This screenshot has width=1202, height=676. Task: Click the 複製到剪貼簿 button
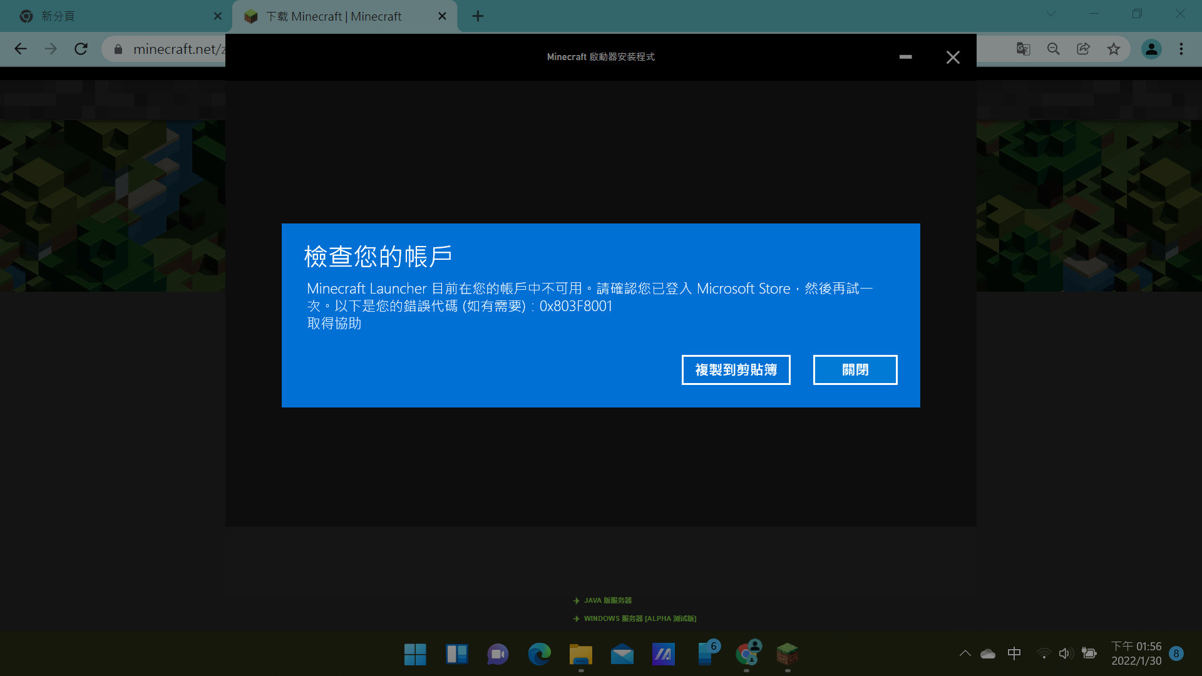pyautogui.click(x=736, y=370)
